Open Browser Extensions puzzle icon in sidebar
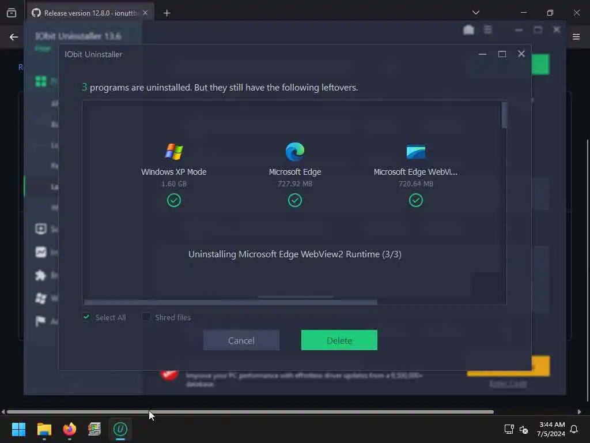This screenshot has width=590, height=443. tap(41, 275)
